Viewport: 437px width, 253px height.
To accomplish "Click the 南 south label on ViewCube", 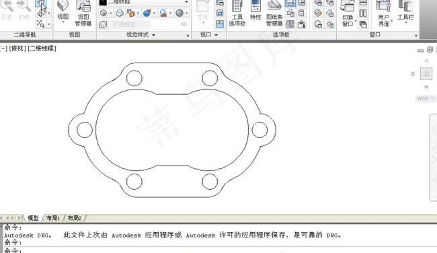I will 426,87.
